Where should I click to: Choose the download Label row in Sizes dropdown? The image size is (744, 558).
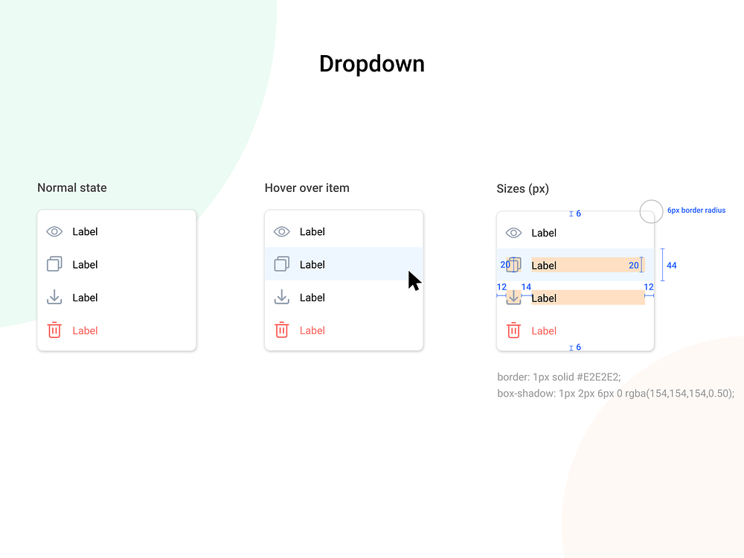tap(545, 298)
